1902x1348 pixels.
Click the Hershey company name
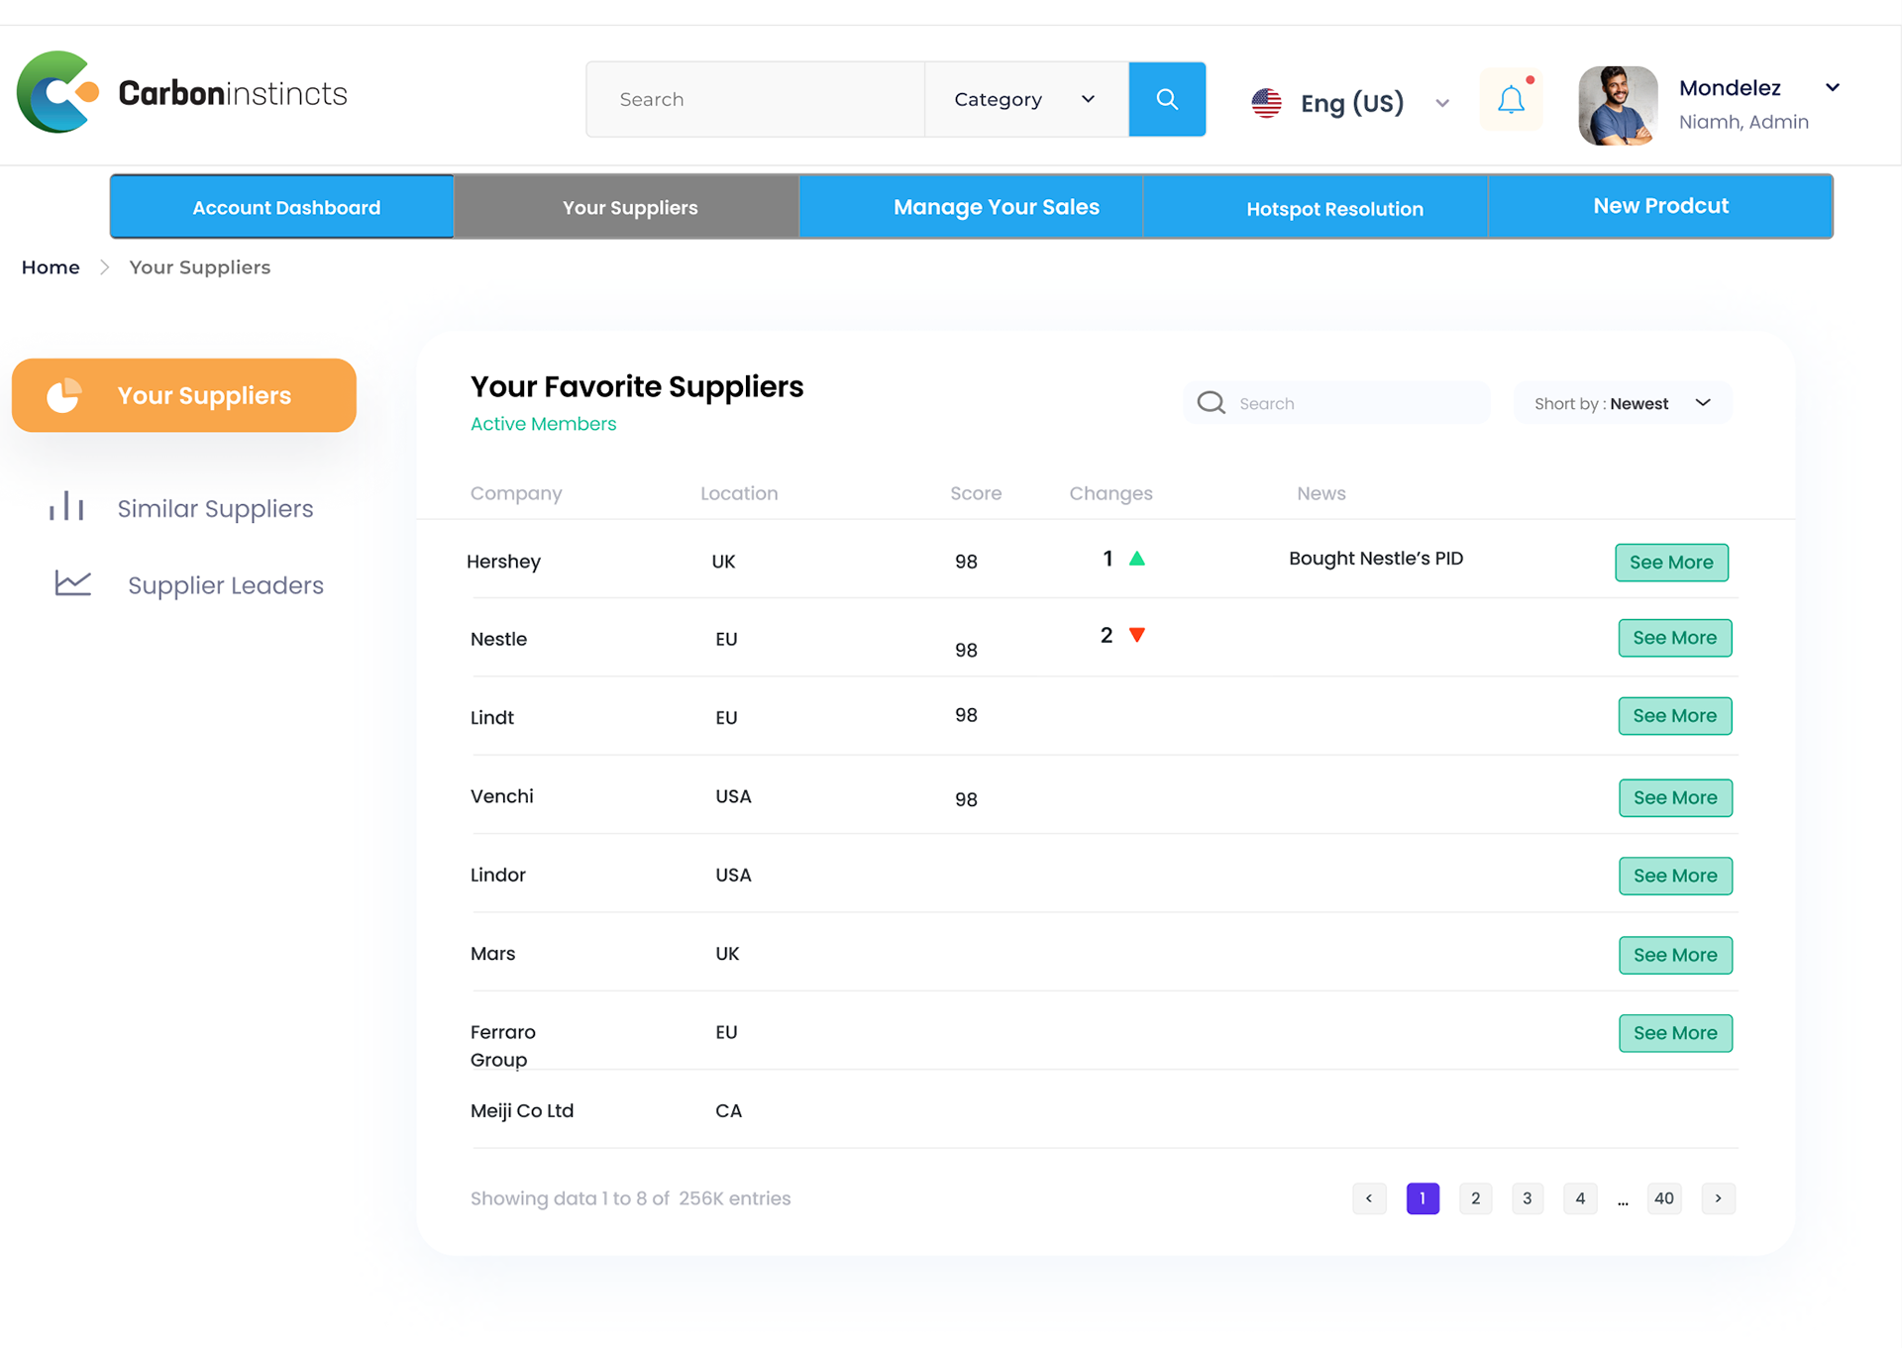pyautogui.click(x=503, y=562)
